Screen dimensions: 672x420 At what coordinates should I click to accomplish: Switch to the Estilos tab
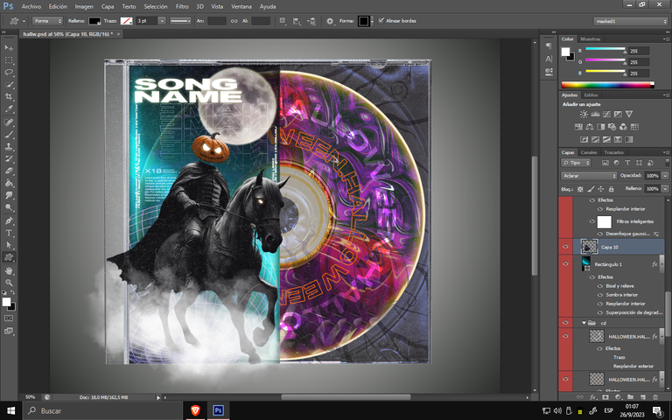point(591,95)
